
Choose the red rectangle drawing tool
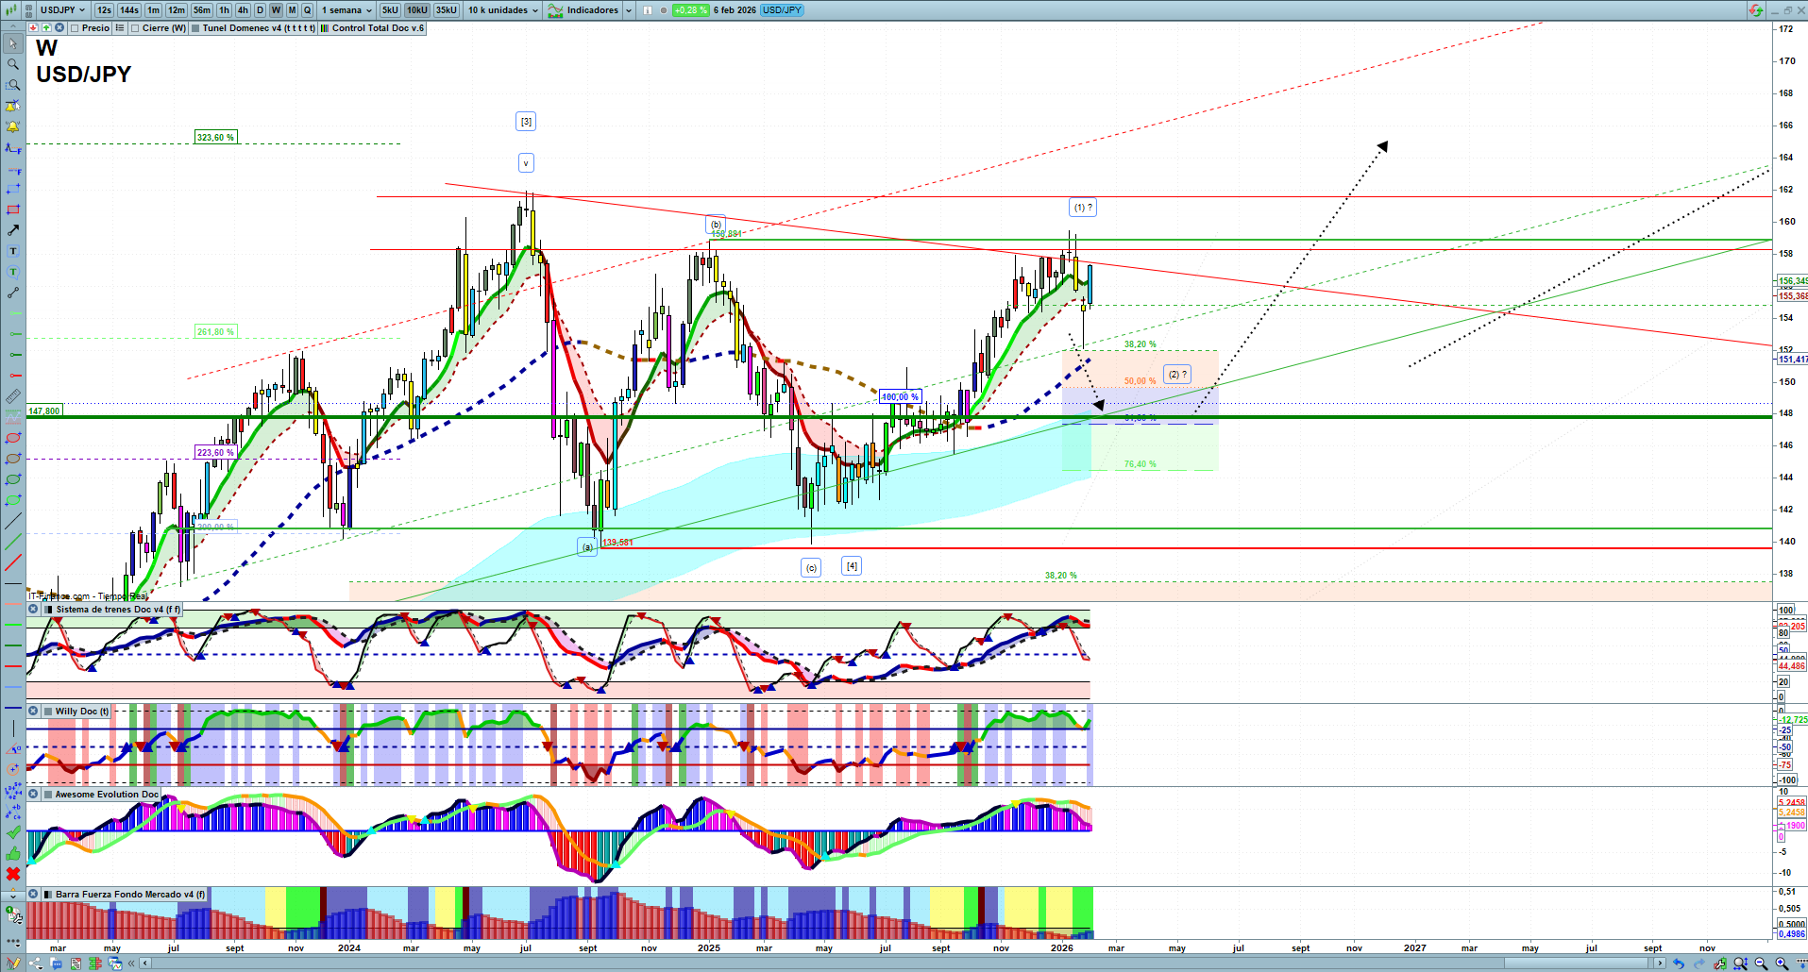tap(13, 209)
